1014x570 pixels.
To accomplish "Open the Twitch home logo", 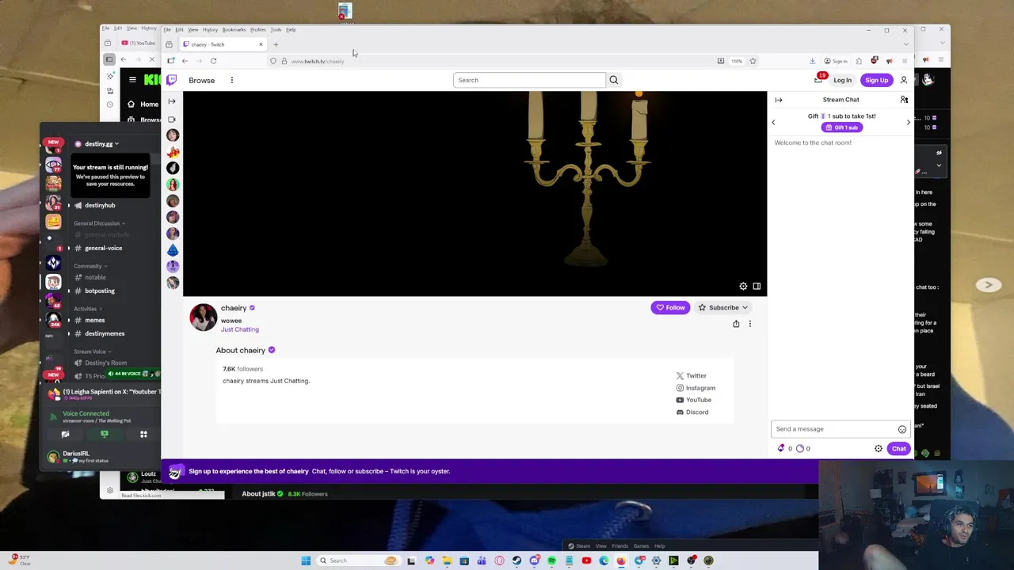I will [171, 80].
